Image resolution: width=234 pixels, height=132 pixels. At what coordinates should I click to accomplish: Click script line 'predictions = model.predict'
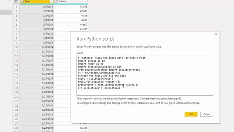(108, 85)
